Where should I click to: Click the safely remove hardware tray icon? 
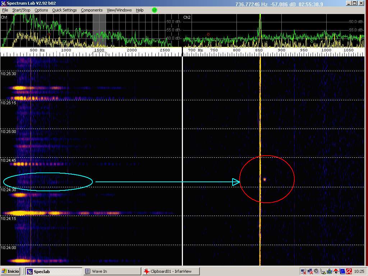click(323, 271)
